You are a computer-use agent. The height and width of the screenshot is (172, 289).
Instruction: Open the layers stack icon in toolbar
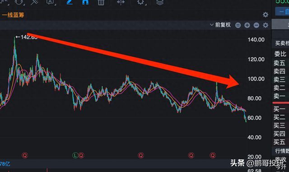tap(160, 2)
